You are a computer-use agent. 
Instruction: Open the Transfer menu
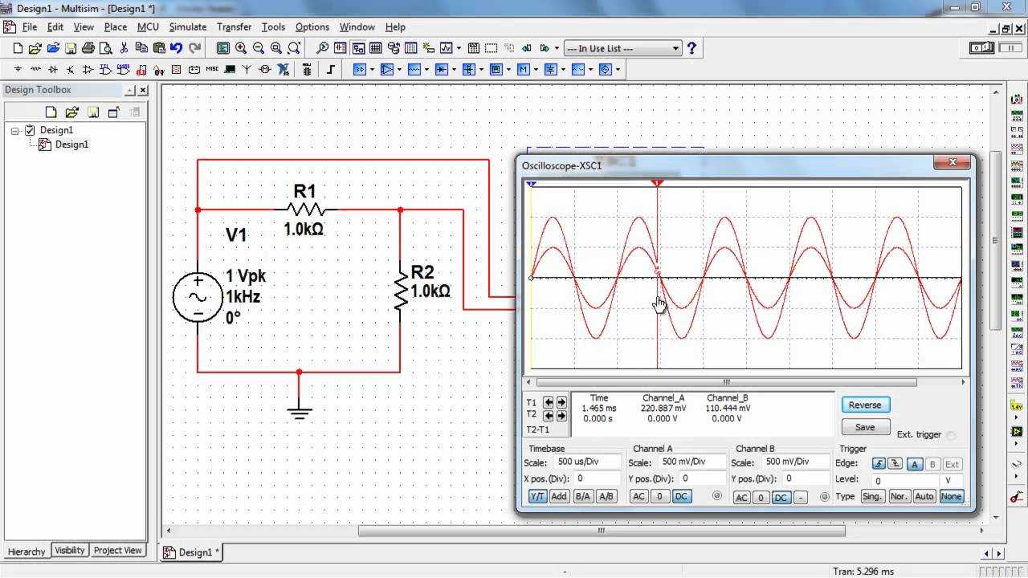point(234,26)
